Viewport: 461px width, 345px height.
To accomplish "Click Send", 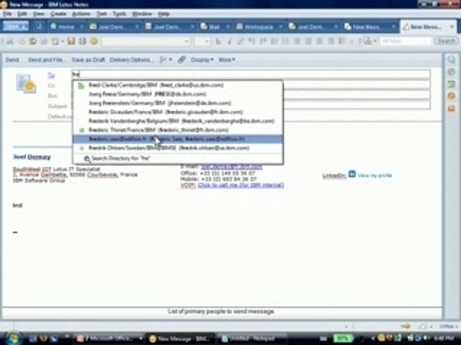I will click(12, 60).
